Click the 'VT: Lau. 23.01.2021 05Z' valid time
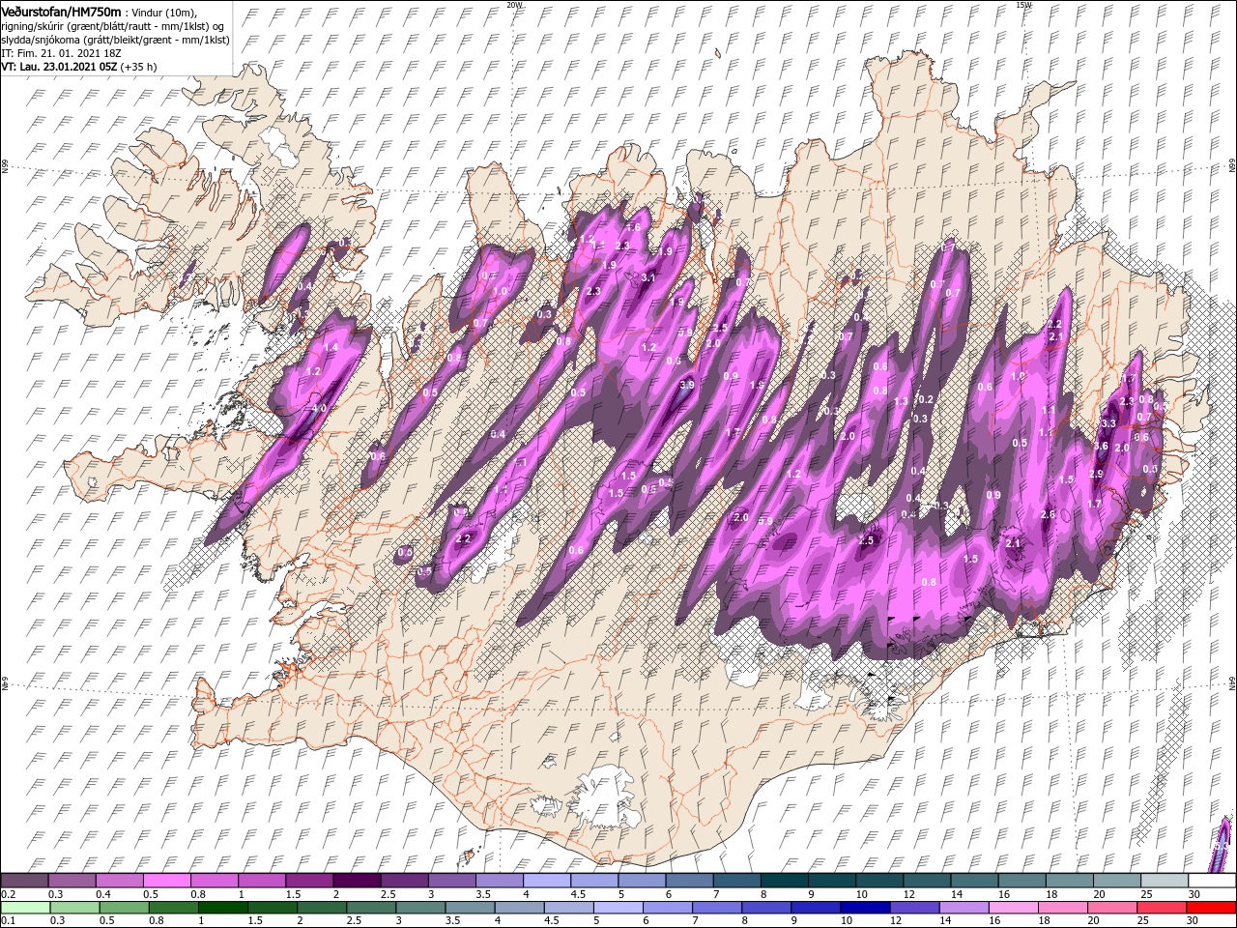1237x928 pixels. [60, 67]
